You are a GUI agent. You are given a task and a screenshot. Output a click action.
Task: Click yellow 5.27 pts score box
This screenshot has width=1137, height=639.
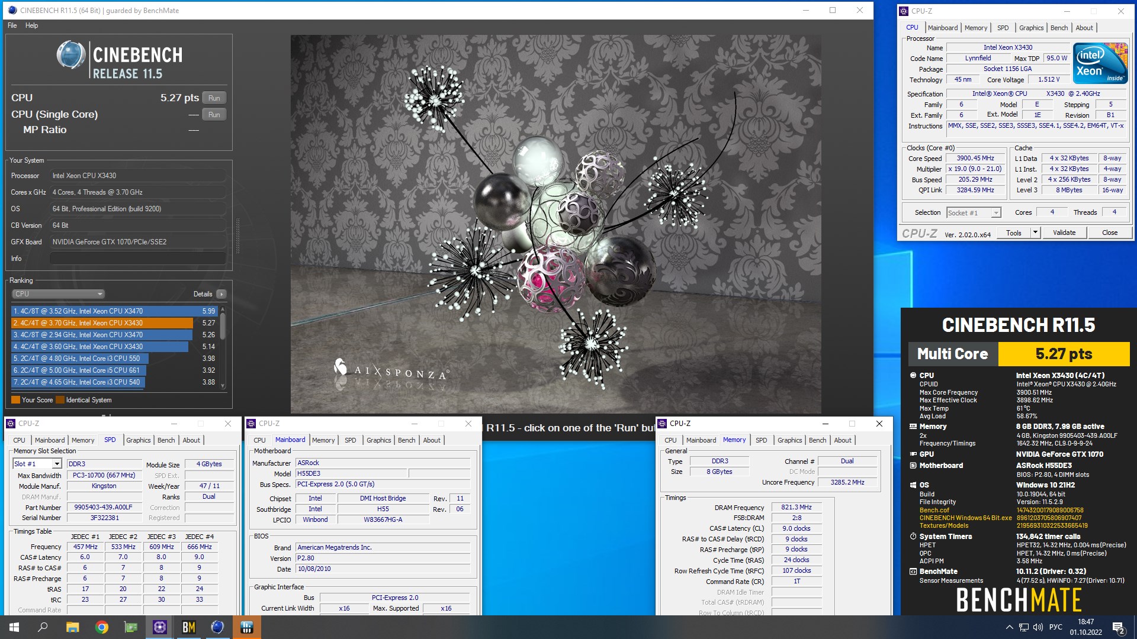coord(1064,354)
